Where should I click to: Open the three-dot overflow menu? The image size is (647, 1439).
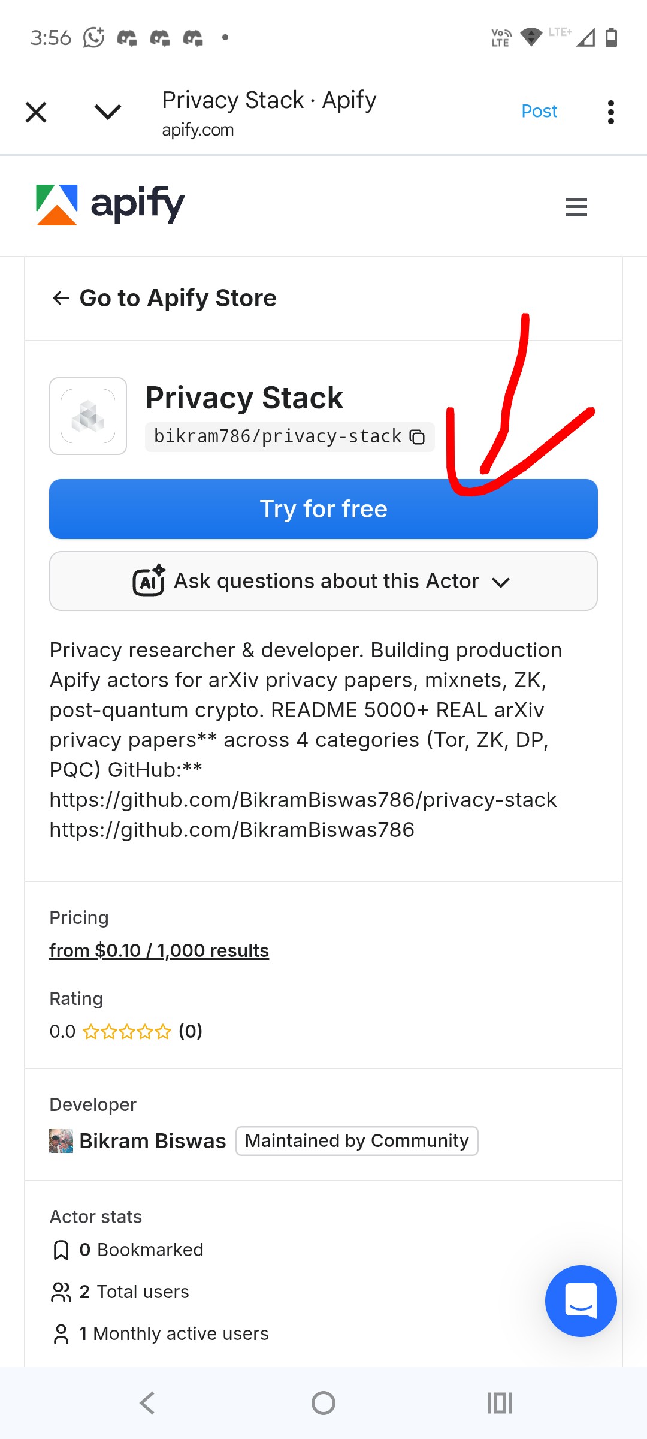pos(610,112)
